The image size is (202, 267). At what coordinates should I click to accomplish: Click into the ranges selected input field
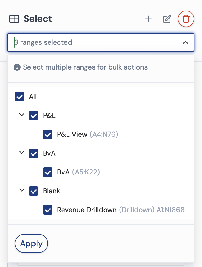tap(101, 42)
